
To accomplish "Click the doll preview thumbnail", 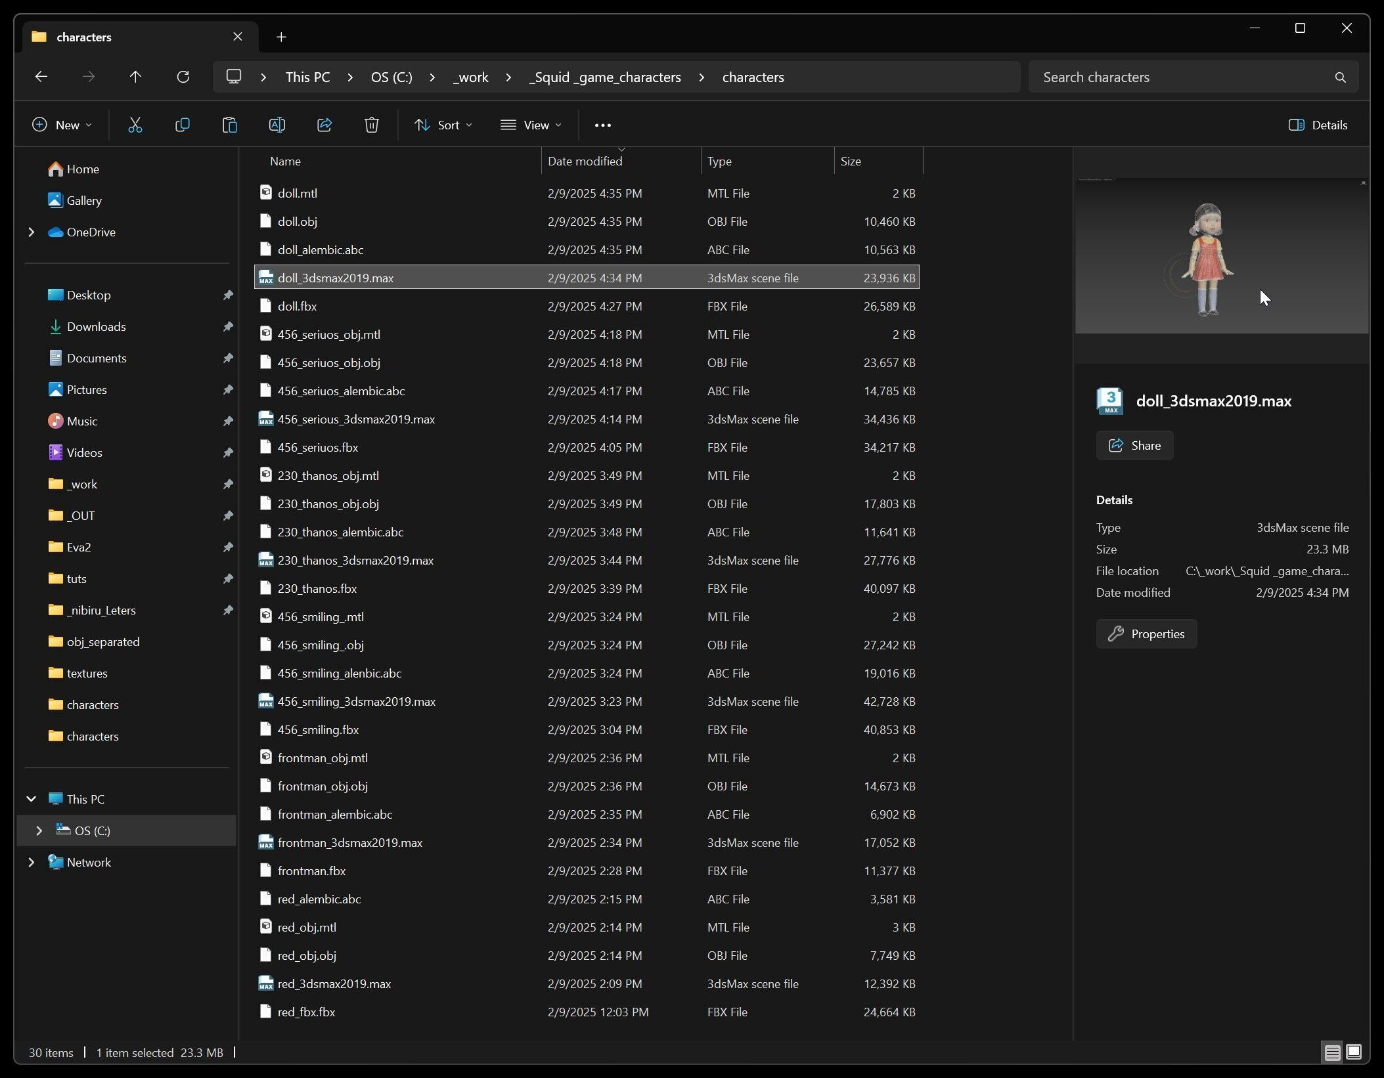I will [x=1207, y=259].
